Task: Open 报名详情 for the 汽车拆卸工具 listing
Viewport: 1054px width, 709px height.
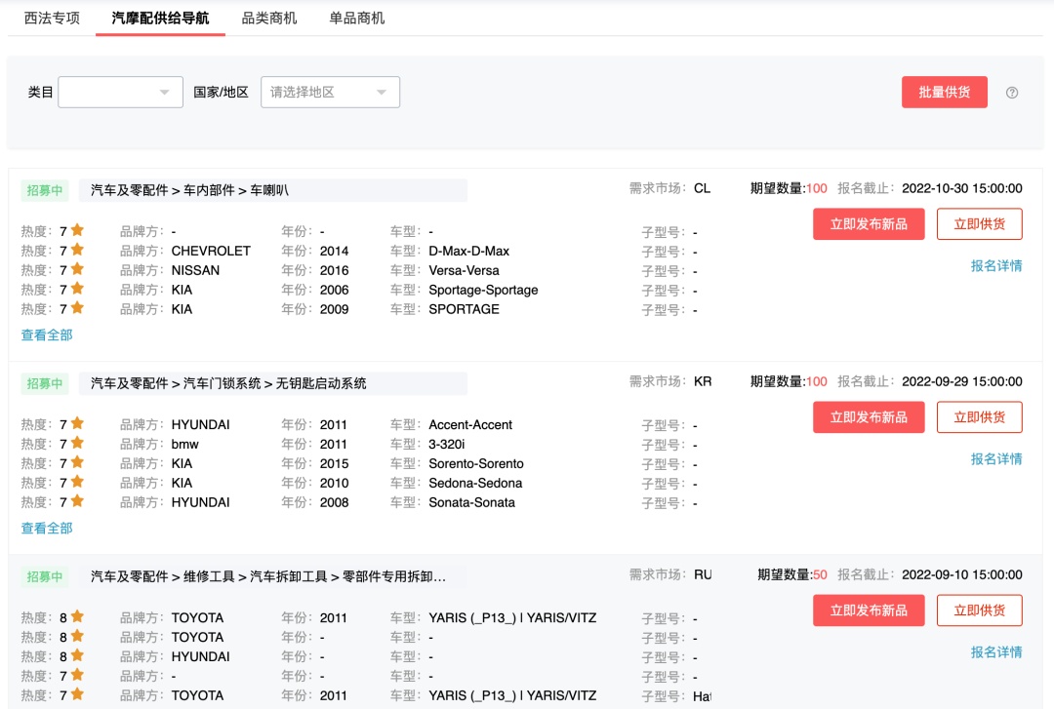Action: coord(995,651)
